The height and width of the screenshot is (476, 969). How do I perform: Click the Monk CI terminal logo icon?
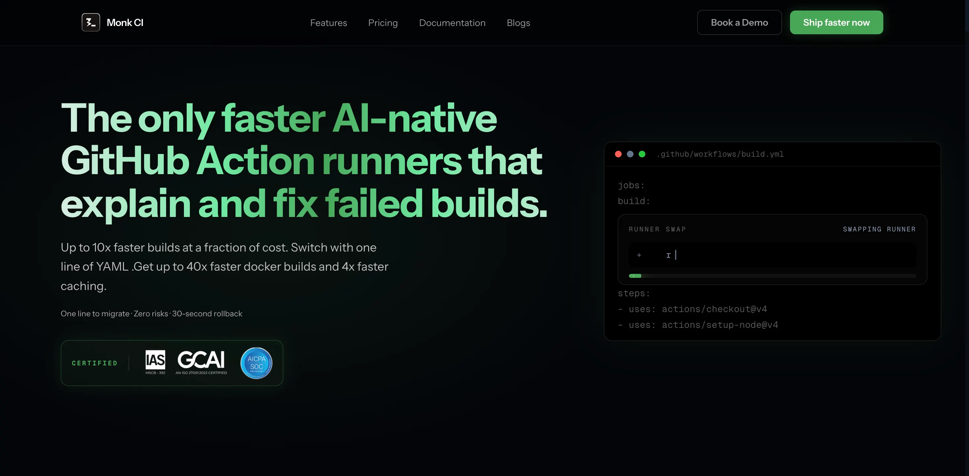point(91,22)
